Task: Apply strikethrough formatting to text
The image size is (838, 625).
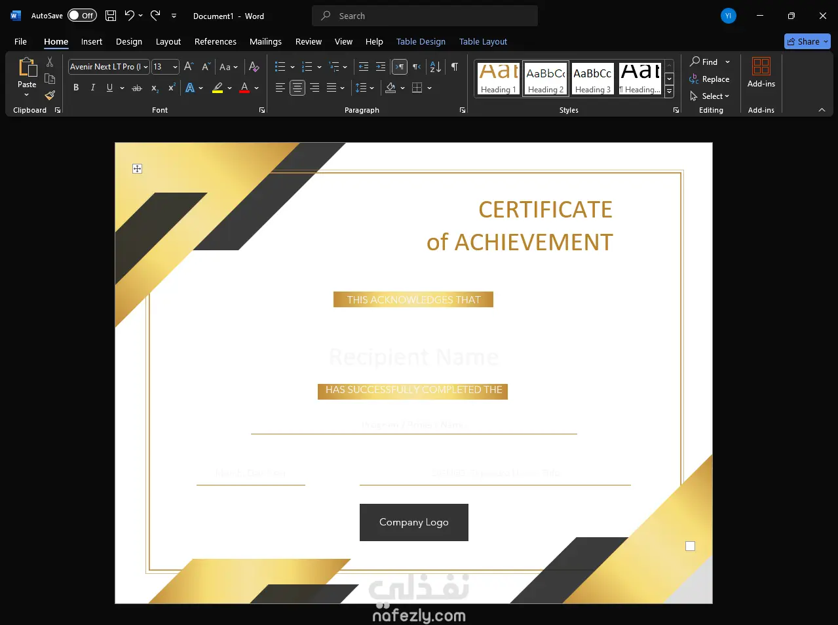Action: pos(136,88)
